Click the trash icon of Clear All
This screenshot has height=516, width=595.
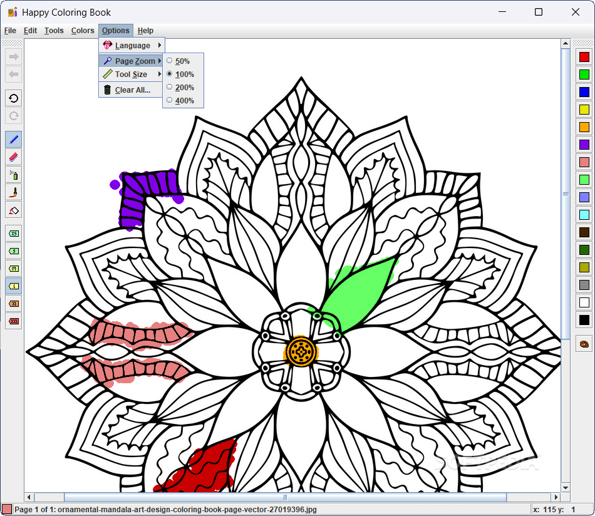[108, 90]
